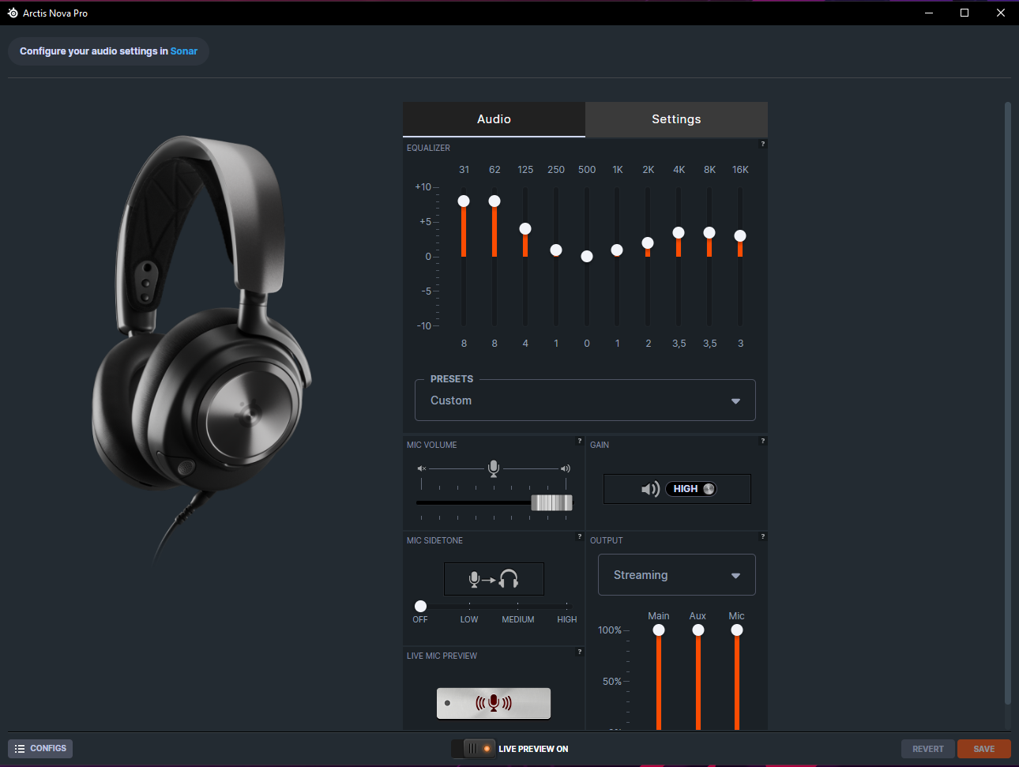Click the 8K equalizer slider handle
1019x767 pixels.
tap(709, 232)
